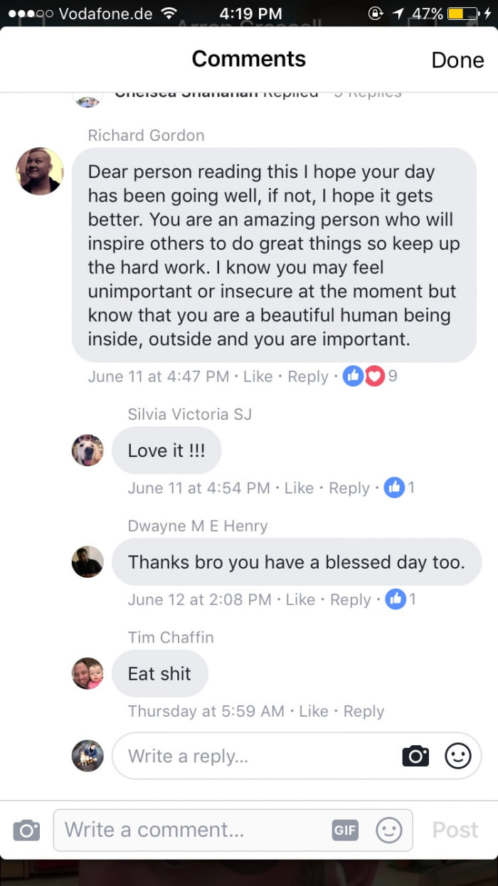Open emoji picker in comment box

pyautogui.click(x=388, y=830)
